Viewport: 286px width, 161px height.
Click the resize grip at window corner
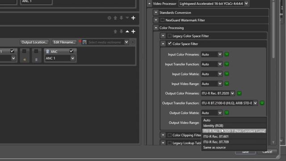(x=278, y=156)
